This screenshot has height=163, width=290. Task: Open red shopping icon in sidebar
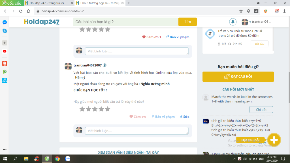(5, 63)
